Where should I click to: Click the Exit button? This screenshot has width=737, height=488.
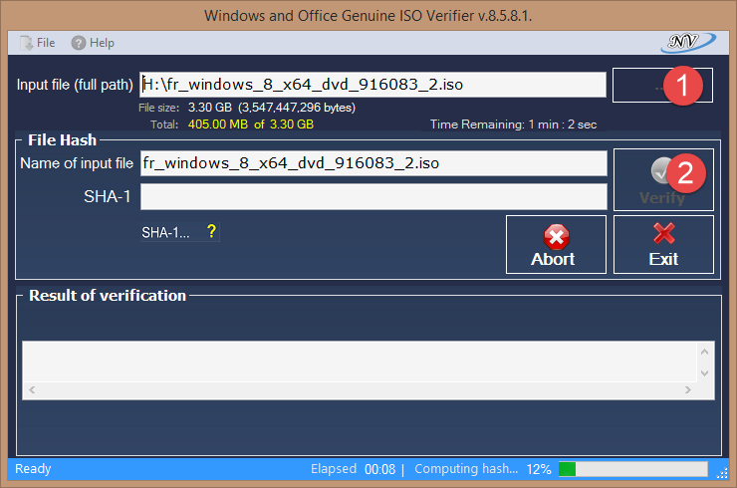pos(663,244)
